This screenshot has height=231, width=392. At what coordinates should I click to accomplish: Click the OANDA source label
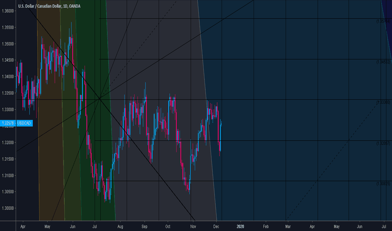(x=75, y=6)
